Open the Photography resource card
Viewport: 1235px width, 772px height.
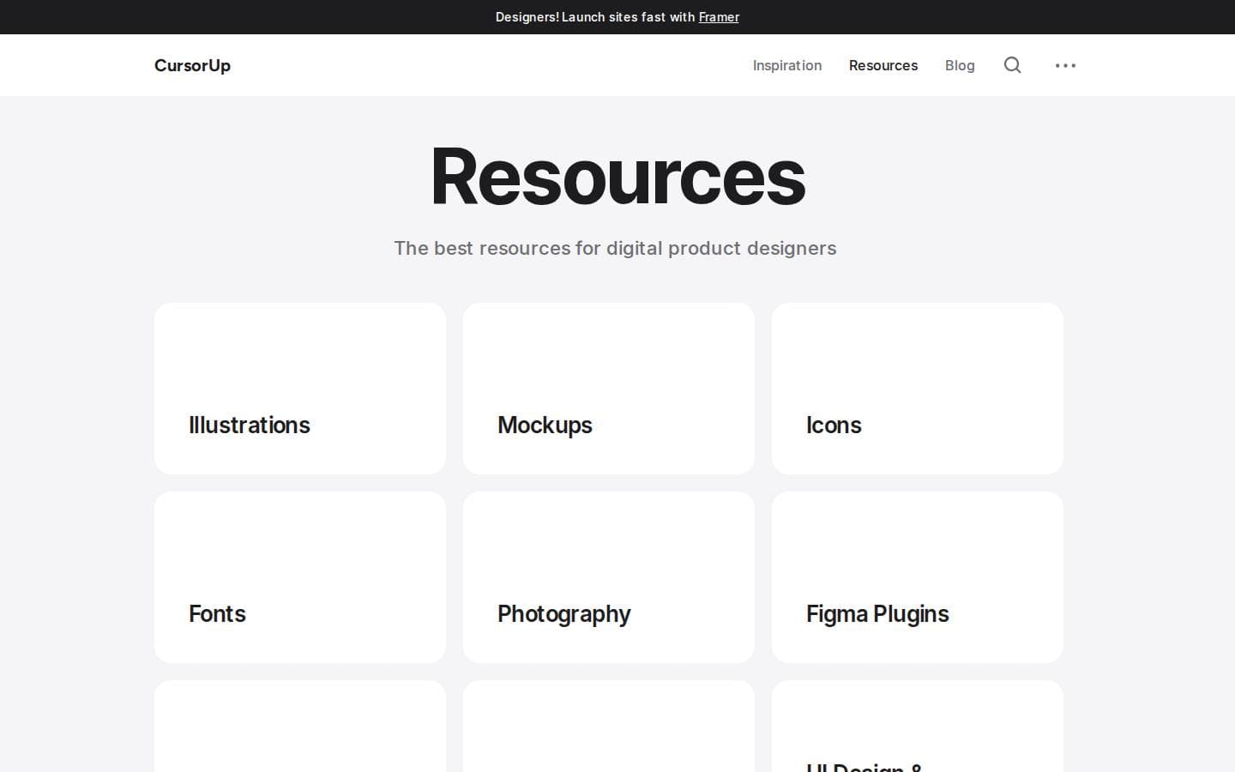pos(609,577)
